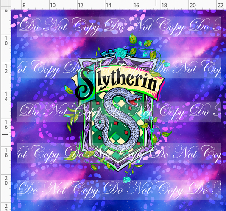The height and width of the screenshot is (211, 226).
Task: Click the 10 mark on horizontal ruler
Action: (53, 6)
